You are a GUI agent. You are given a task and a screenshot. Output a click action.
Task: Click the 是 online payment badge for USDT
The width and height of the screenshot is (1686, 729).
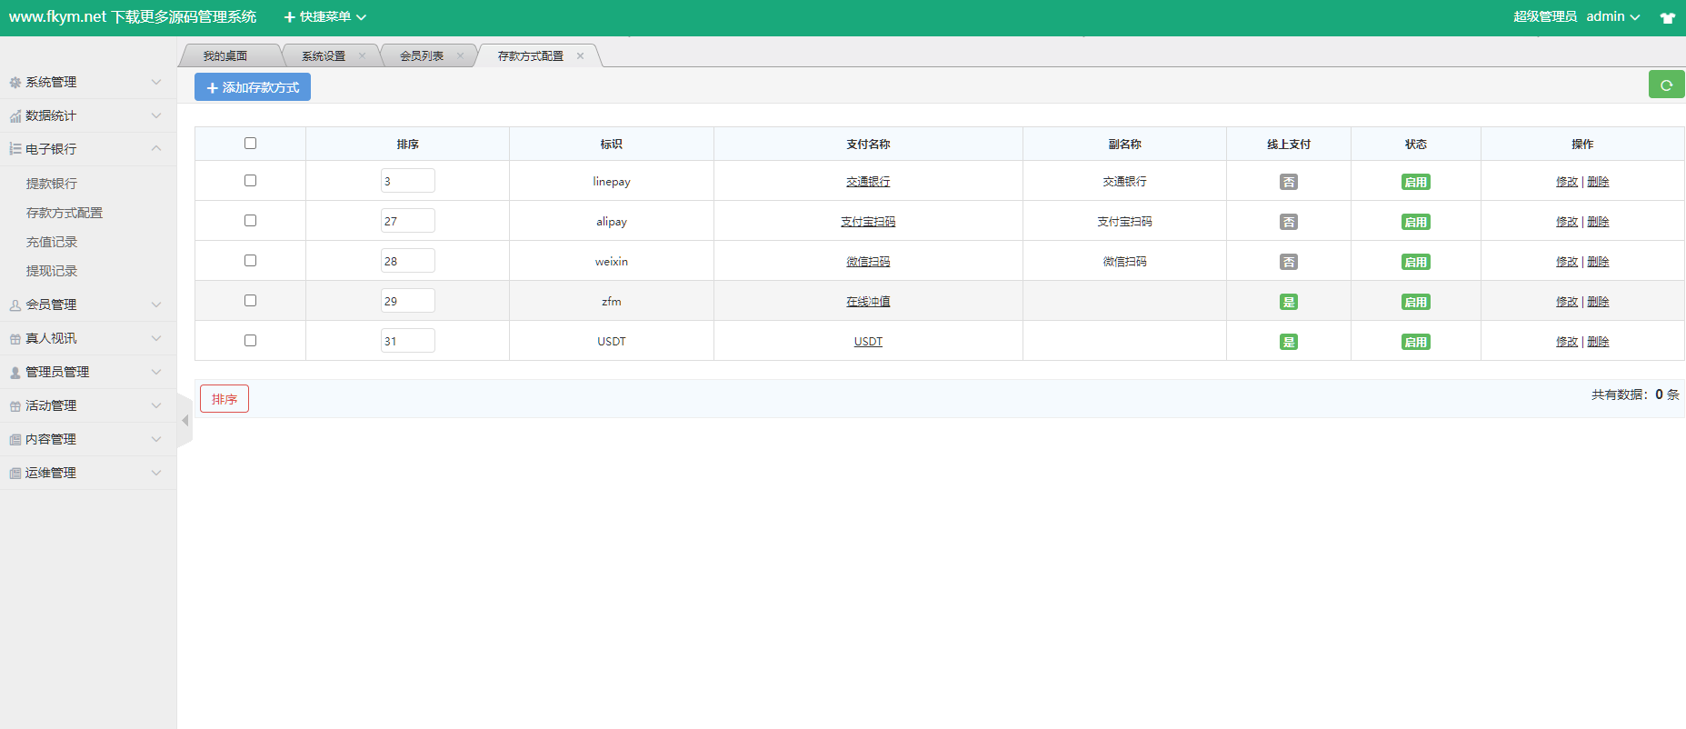click(1288, 342)
